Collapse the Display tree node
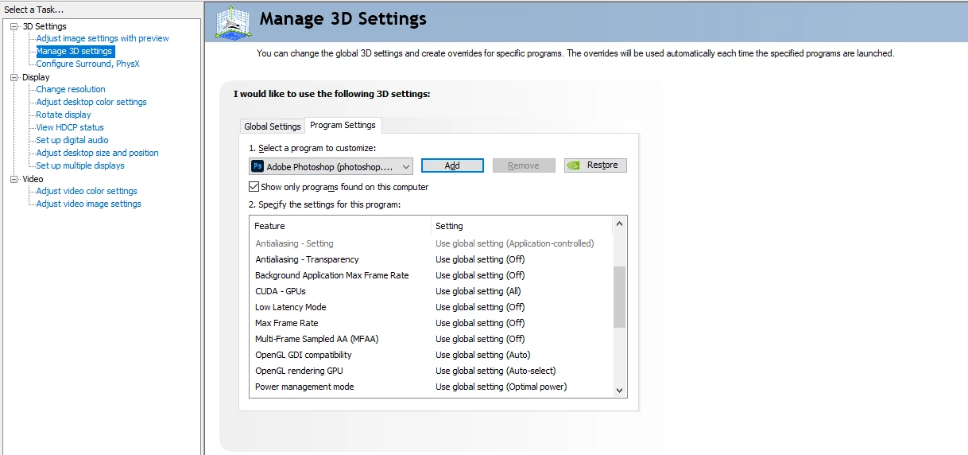Viewport: 968px width, 455px height. pos(14,77)
